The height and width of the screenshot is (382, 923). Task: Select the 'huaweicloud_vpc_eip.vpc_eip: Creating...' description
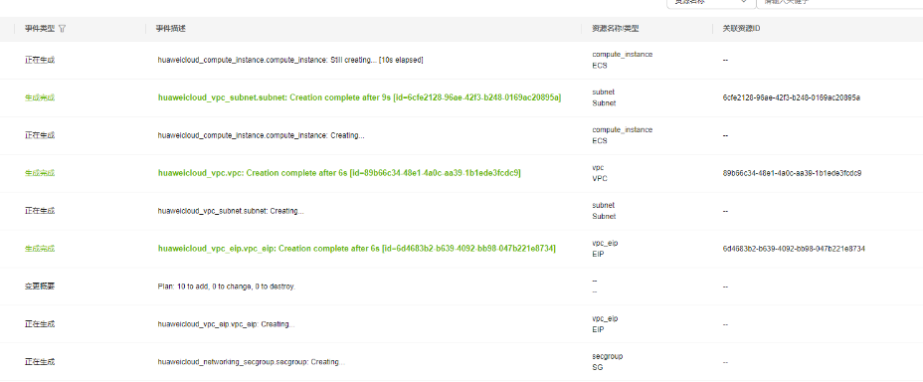click(226, 324)
